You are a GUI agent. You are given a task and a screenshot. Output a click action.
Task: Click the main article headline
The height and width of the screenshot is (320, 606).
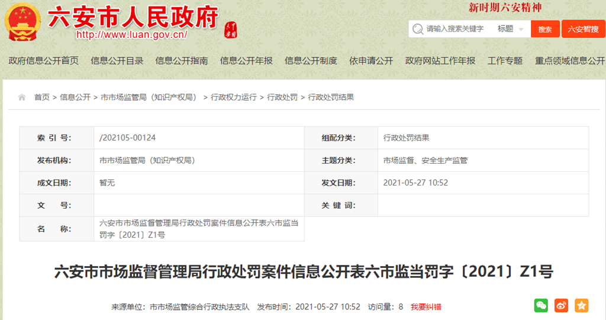pos(304,271)
